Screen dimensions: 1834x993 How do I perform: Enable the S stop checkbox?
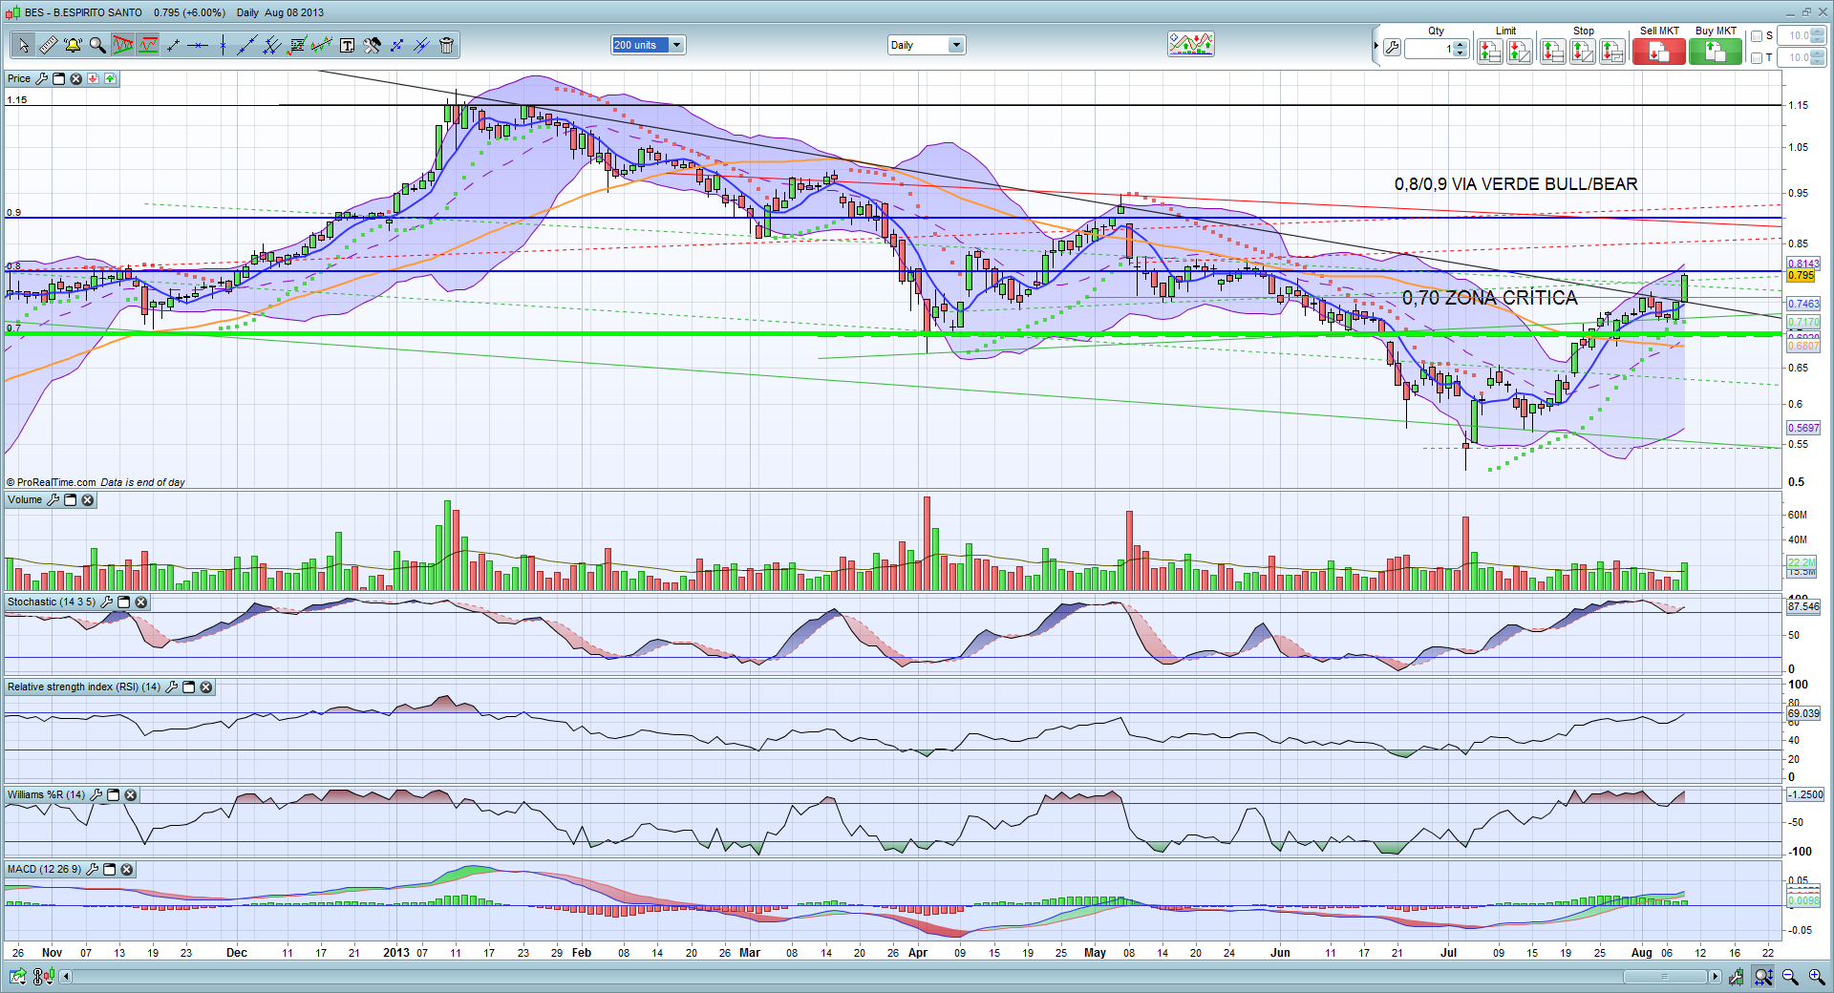click(1757, 36)
